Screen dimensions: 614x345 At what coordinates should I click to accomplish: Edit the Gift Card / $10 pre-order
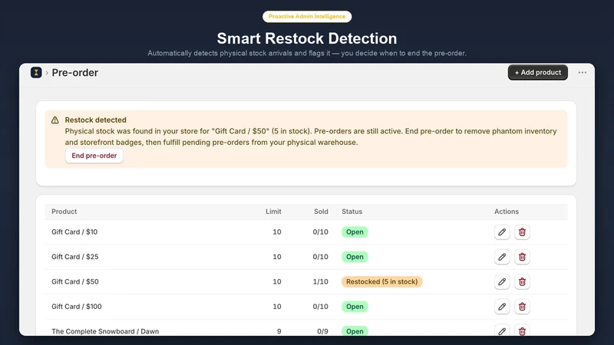[502, 232]
